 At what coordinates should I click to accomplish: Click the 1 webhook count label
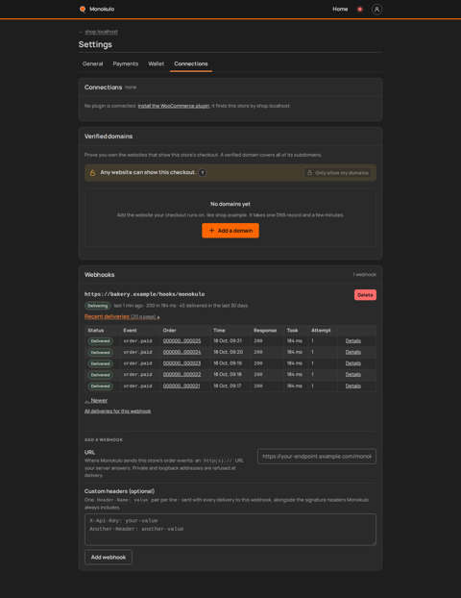point(364,275)
